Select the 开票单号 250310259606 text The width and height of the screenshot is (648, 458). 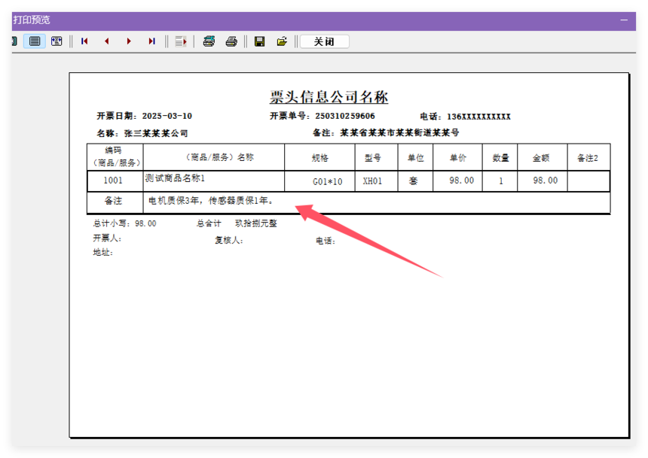(x=322, y=116)
